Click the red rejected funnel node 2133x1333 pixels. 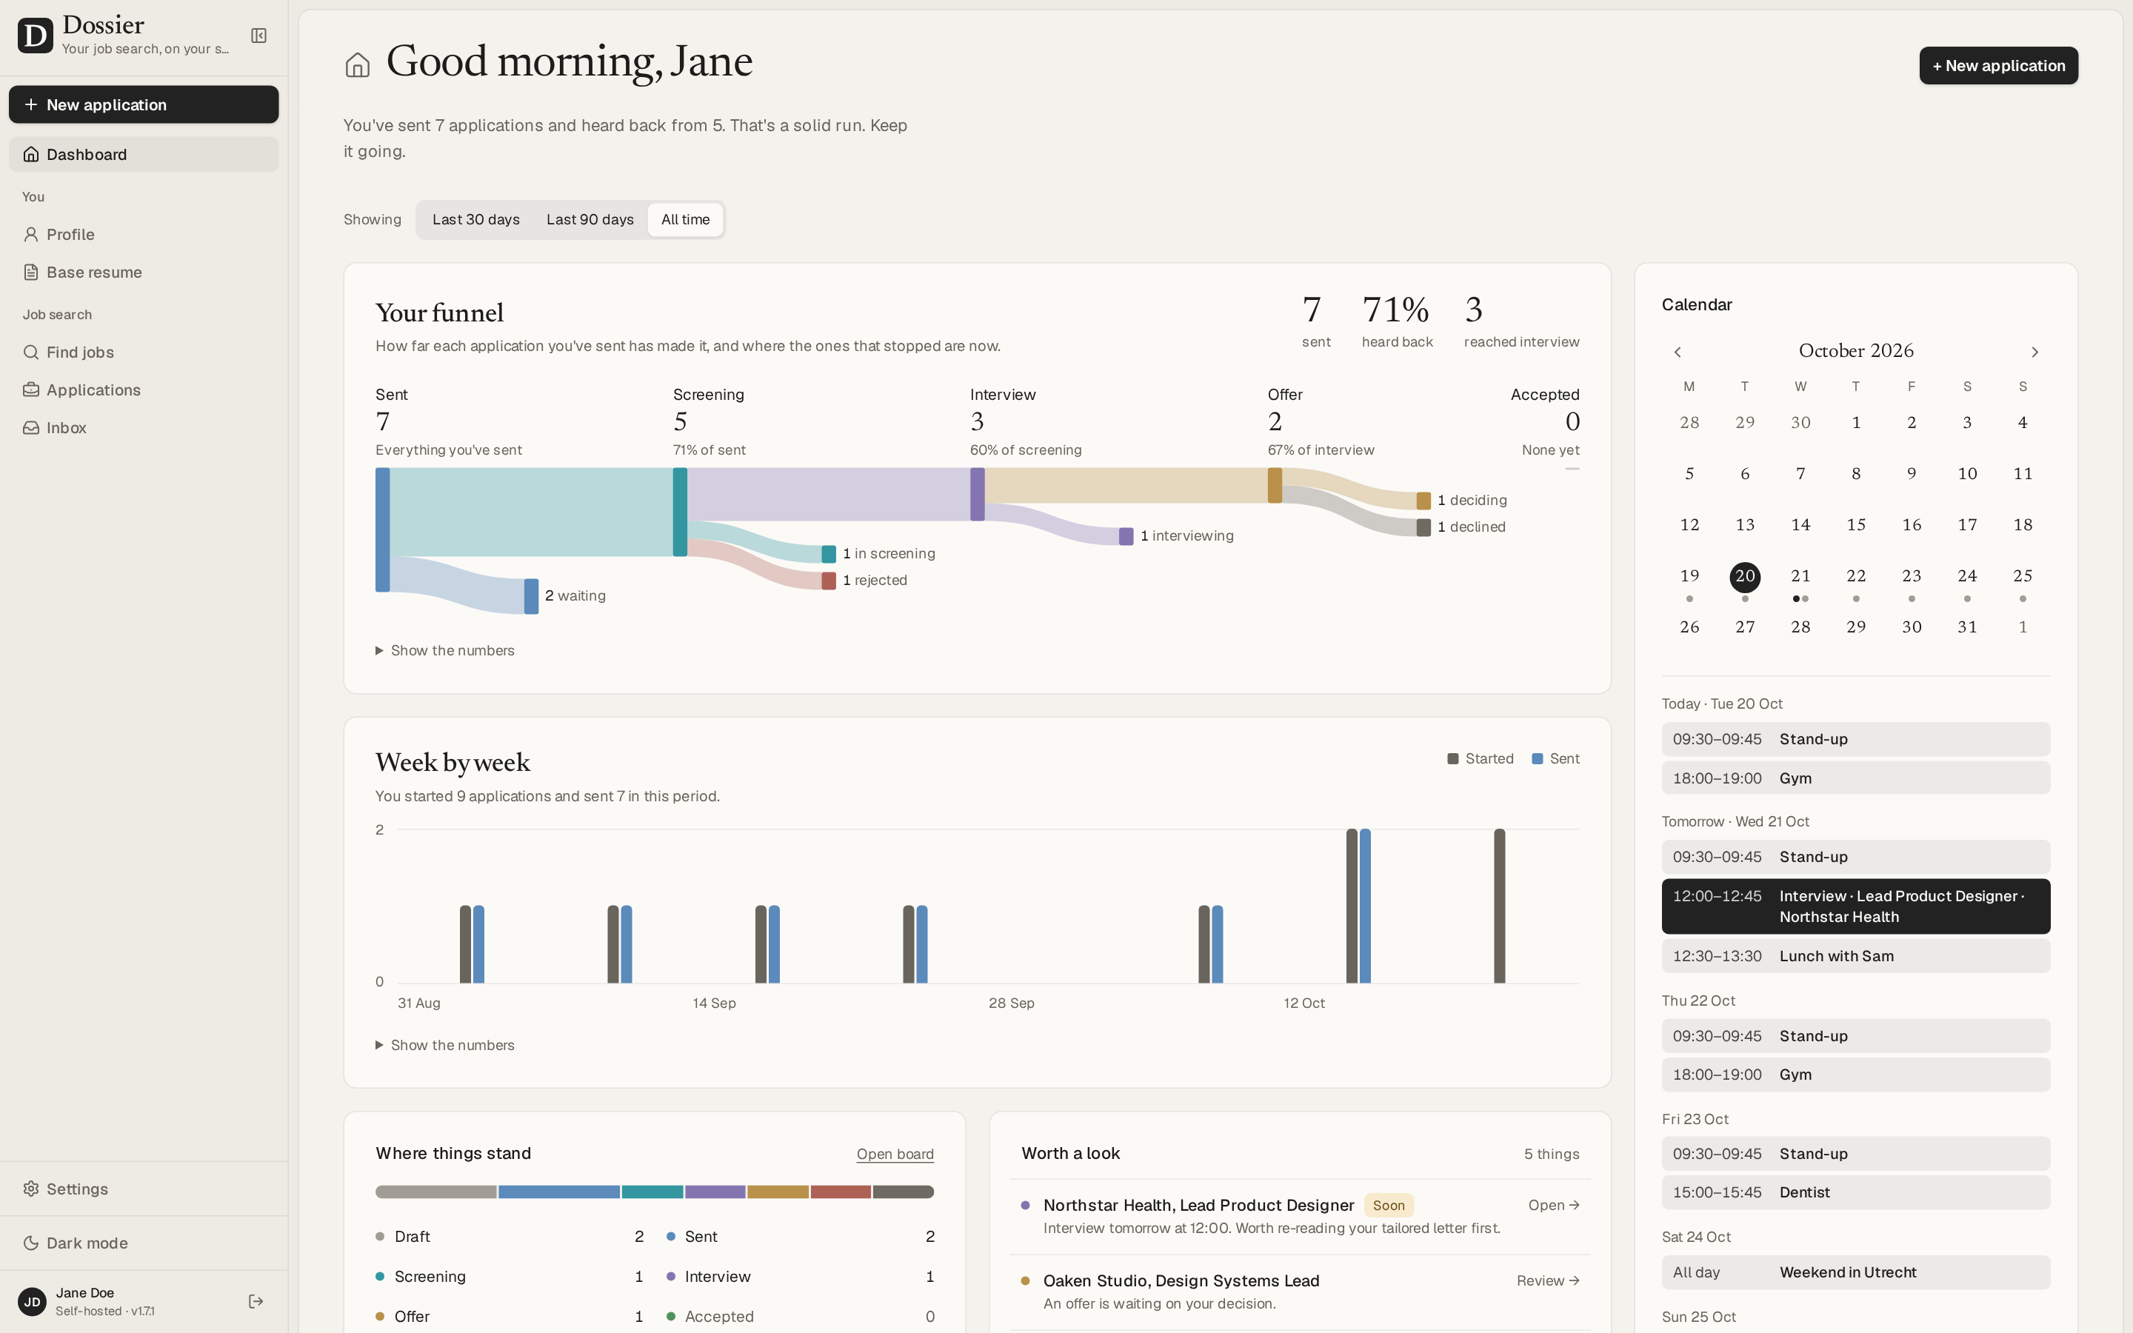click(x=829, y=580)
